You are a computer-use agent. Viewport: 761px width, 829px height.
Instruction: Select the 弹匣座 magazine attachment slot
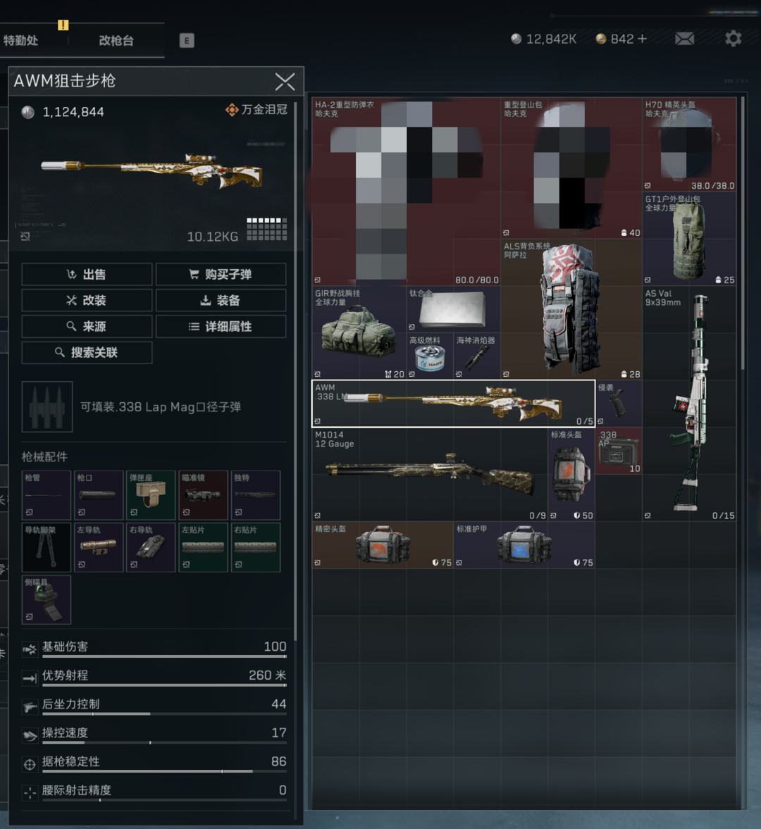[151, 495]
